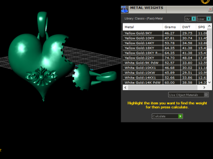The image size is (213, 159).
Task: Click the Use Object Materials button
Action: pyautogui.click(x=188, y=95)
